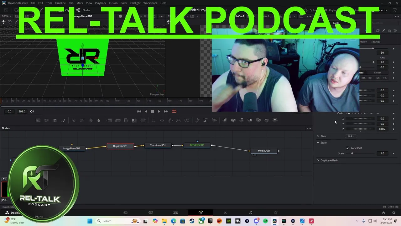Open the Fusion menu
The height and width of the screenshot is (226, 401).
(113, 3)
